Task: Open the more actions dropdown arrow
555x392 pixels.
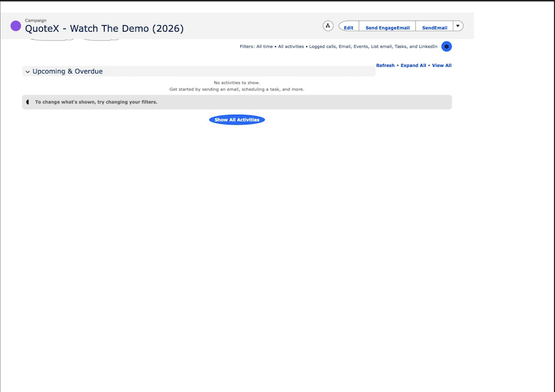Action: click(x=458, y=26)
